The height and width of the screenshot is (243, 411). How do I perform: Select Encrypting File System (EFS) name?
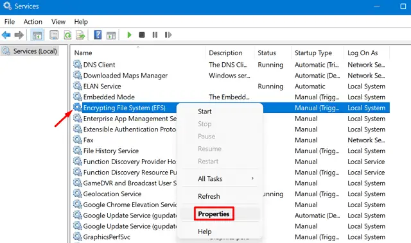(x=124, y=108)
